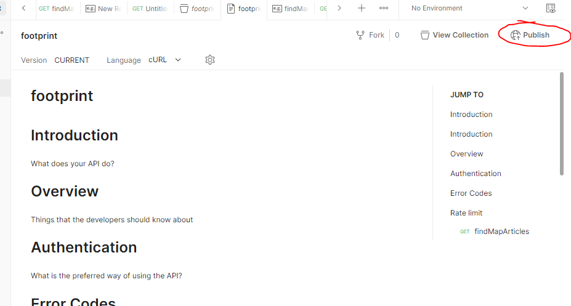The height and width of the screenshot is (306, 571).
Task: Open documentation settings gear icon
Action: tap(210, 60)
